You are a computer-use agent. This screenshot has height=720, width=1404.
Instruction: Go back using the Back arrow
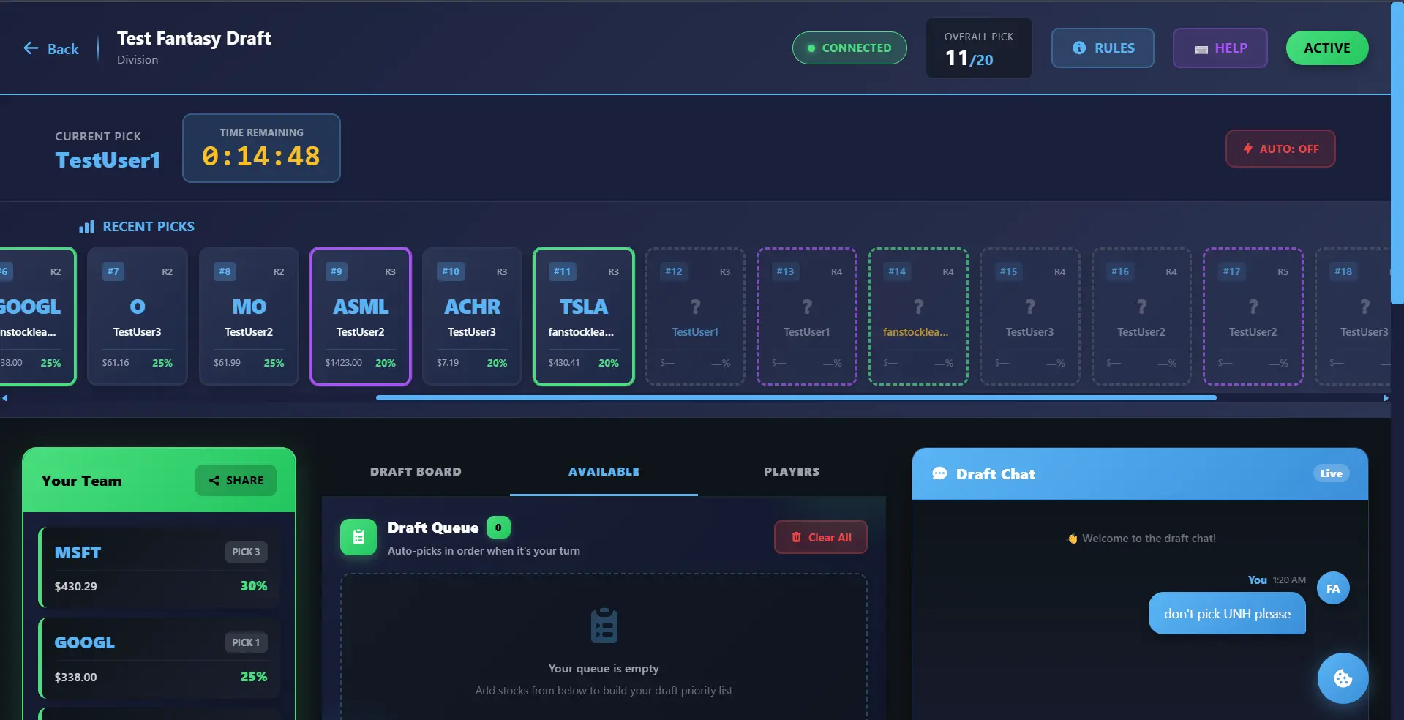(x=50, y=49)
